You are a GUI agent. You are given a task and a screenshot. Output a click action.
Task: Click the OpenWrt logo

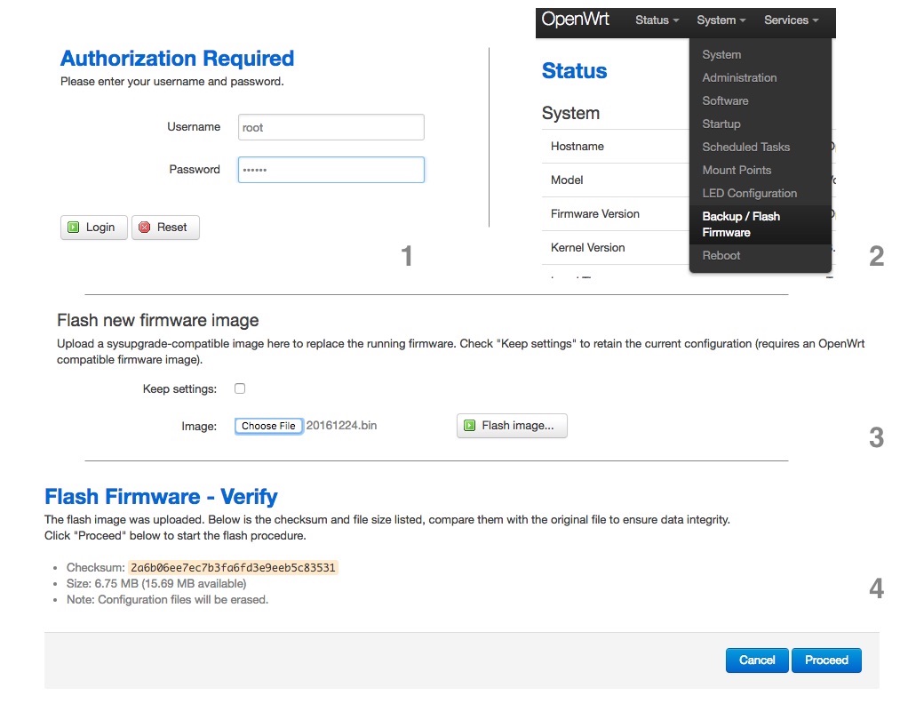(575, 20)
